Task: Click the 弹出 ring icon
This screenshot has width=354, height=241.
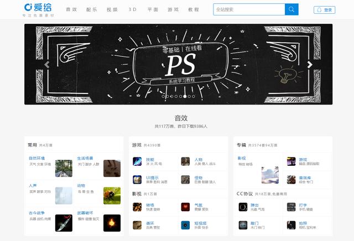Action: pos(243,207)
